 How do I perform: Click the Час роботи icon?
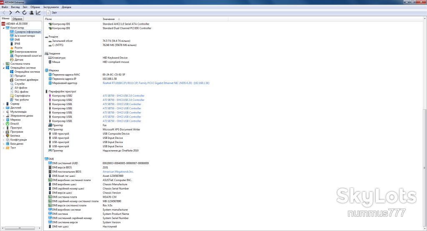[12, 100]
